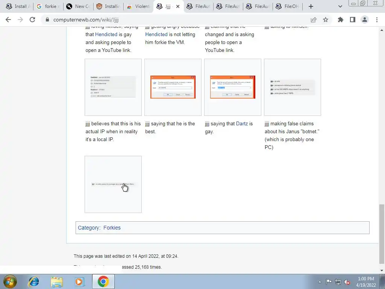Click the muted volume tray icon
The height and width of the screenshot is (289, 385).
pos(347,282)
